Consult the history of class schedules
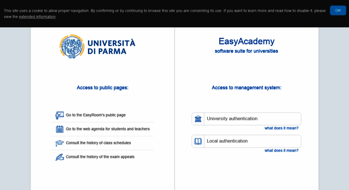 pyautogui.click(x=98, y=143)
